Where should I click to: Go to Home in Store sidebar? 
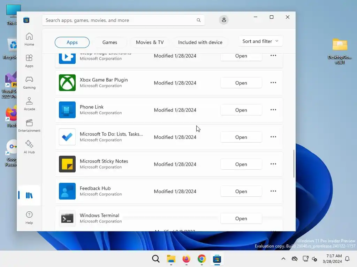[29, 39]
